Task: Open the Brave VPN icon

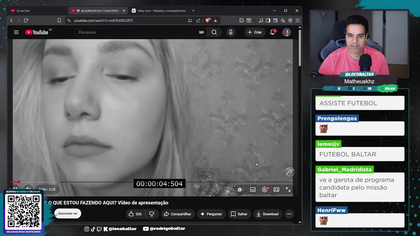Action: point(290,20)
